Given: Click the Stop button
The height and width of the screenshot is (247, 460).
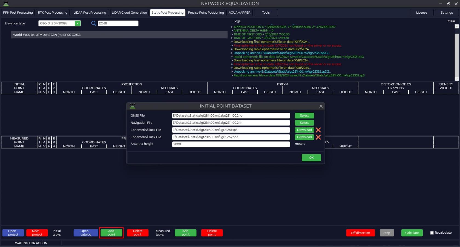Looking at the screenshot, I should tap(387, 233).
